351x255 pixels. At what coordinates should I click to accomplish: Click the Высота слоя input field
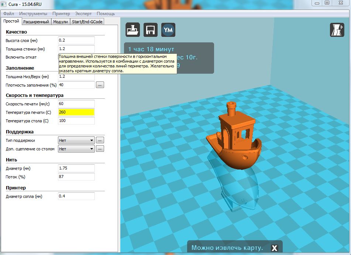76,40
